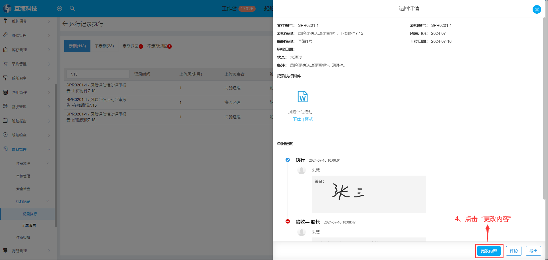Viewport: 548px width, 260px height.
Task: Click row 风险评估活动评审报告 -在线编辑7.15
Action: click(x=168, y=102)
